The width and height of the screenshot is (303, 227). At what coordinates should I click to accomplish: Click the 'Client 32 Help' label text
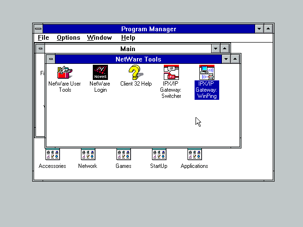[136, 84]
